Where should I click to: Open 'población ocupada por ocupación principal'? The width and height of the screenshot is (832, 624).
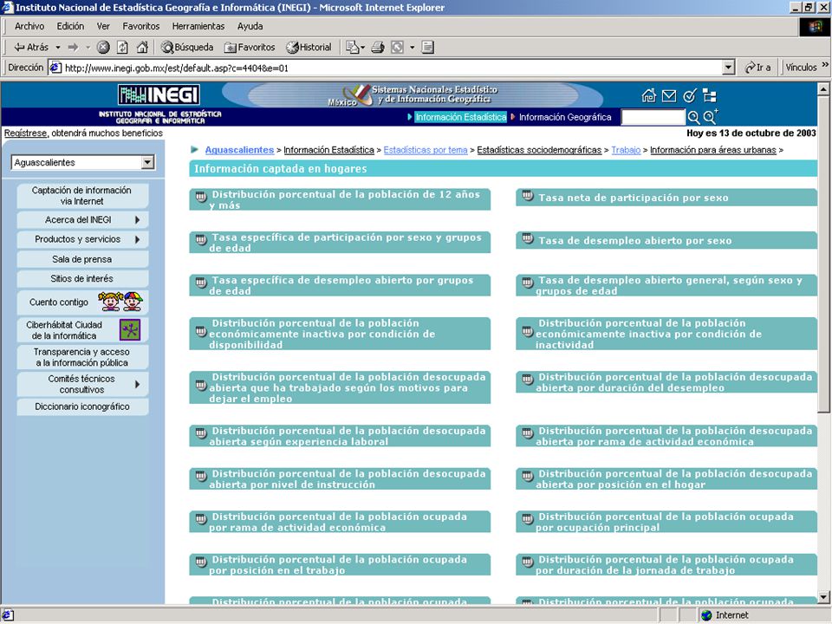coord(666,522)
